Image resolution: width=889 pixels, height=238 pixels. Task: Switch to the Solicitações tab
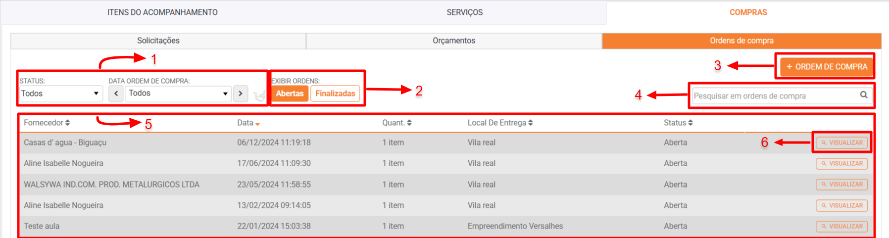158,41
